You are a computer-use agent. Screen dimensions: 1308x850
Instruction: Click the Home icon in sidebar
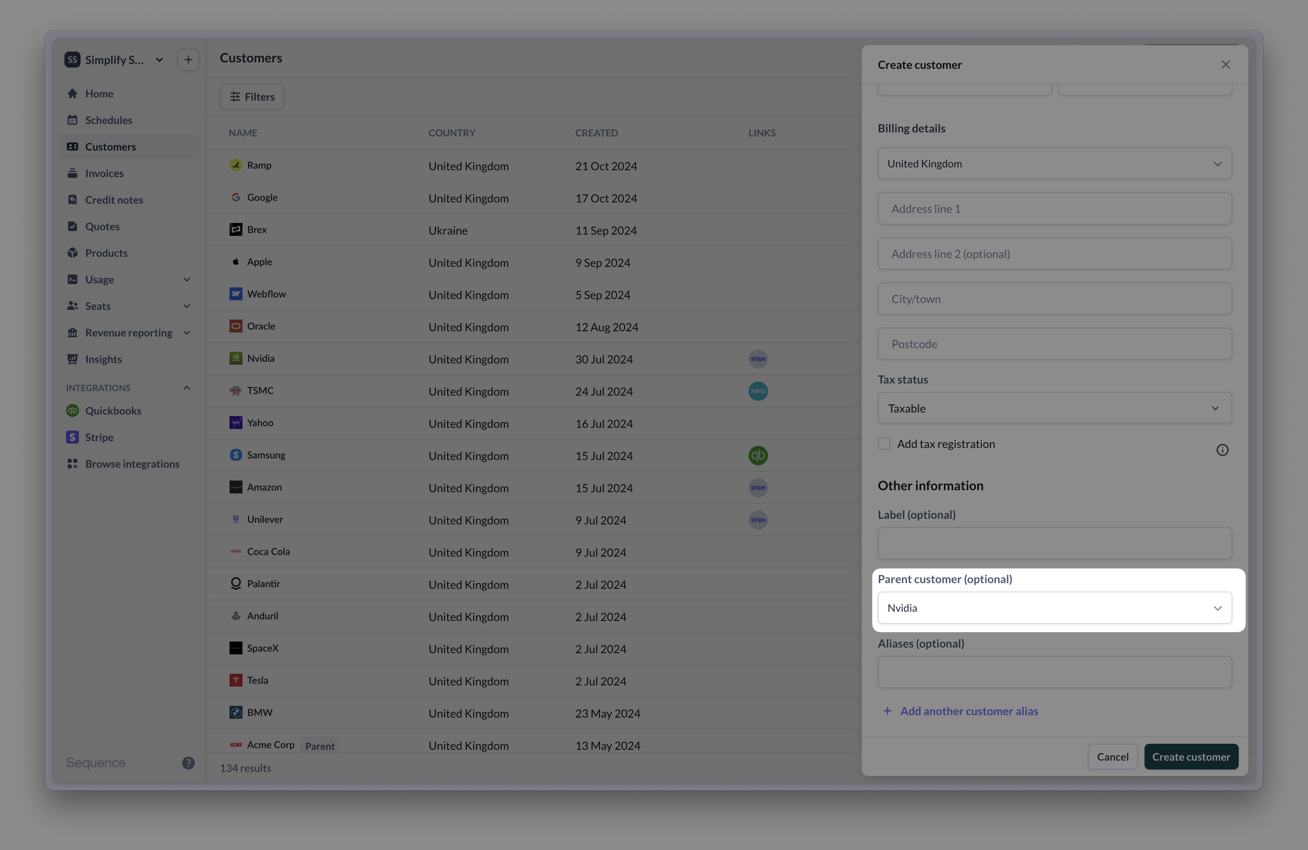[72, 93]
